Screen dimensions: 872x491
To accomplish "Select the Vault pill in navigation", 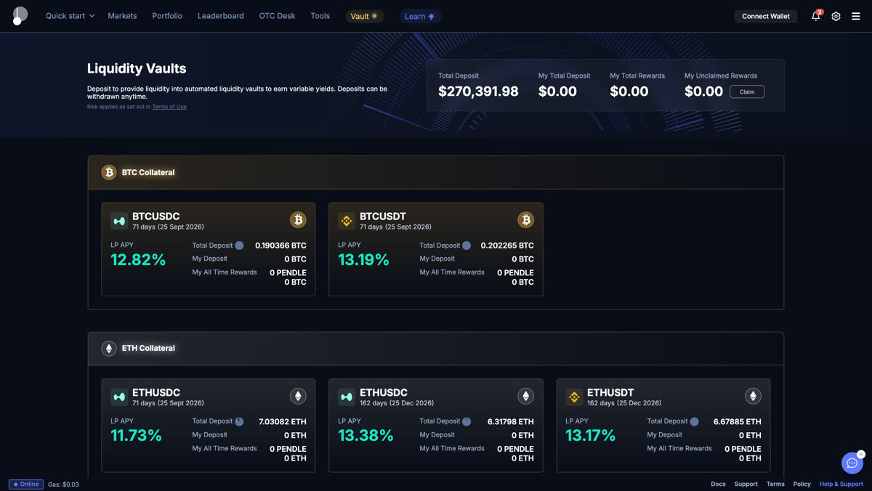I will point(364,16).
